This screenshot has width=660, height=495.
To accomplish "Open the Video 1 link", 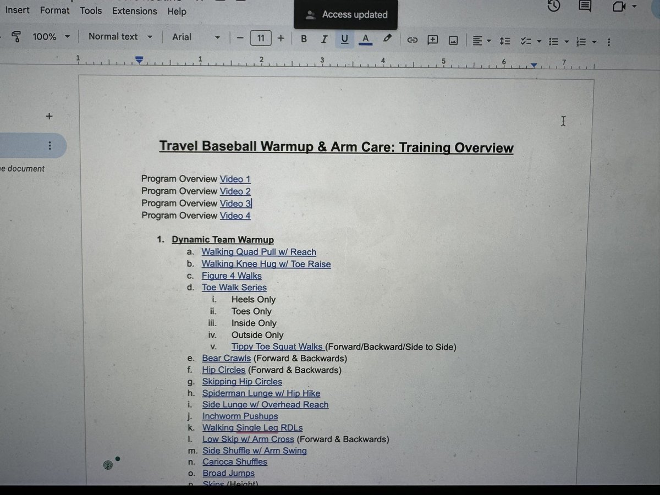I will pyautogui.click(x=235, y=179).
